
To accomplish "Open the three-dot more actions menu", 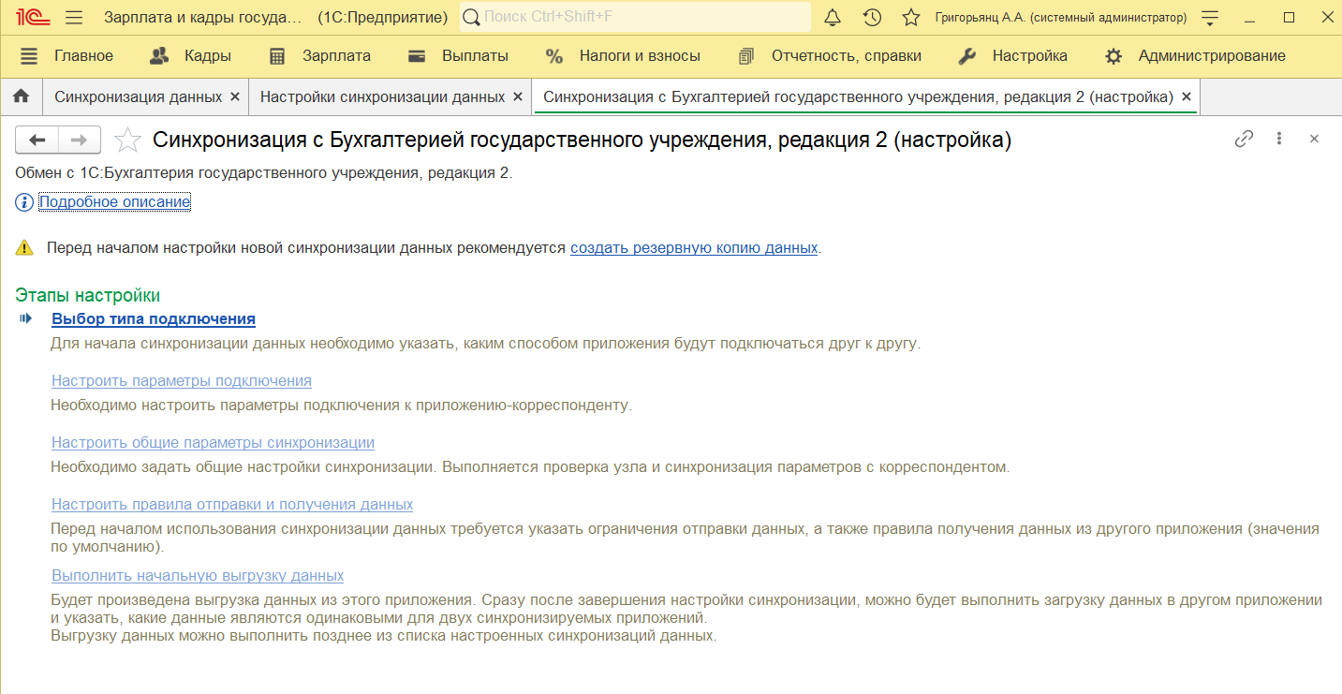I will coord(1279,139).
